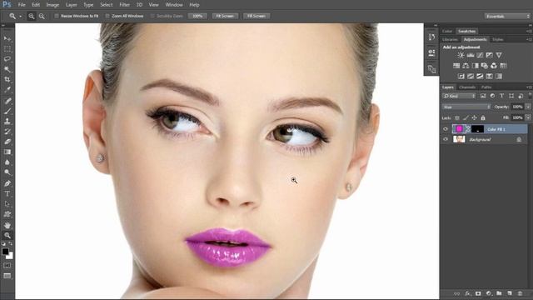Open the Adjustments panel flyout menu

(529, 39)
